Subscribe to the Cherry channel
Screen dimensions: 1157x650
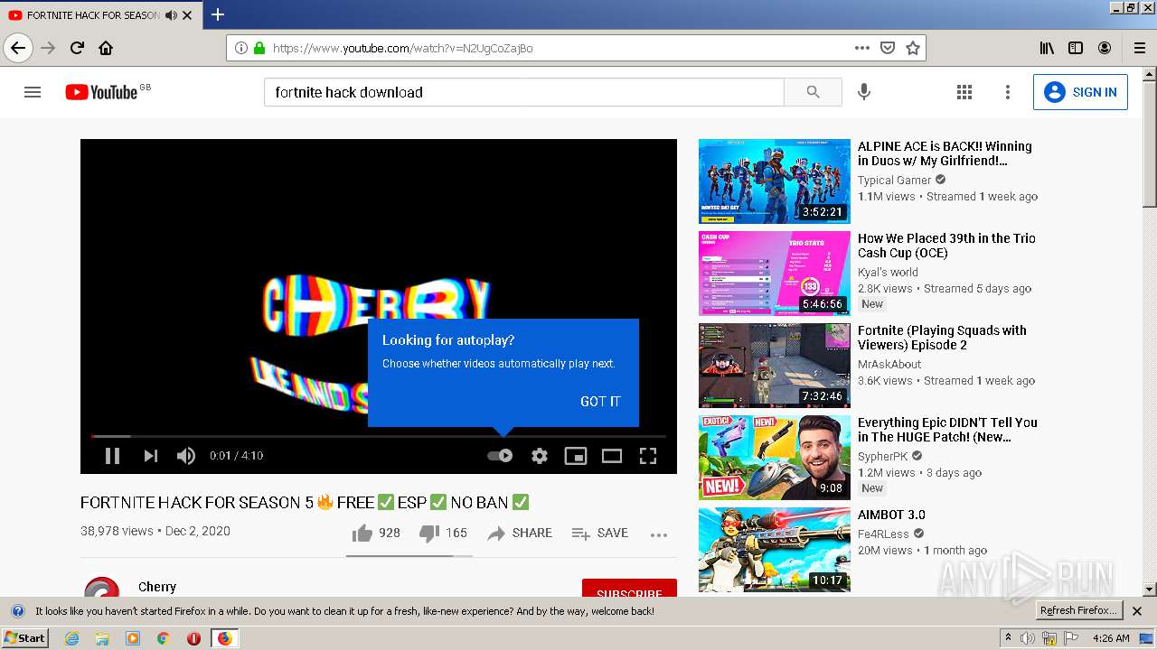coord(629,590)
